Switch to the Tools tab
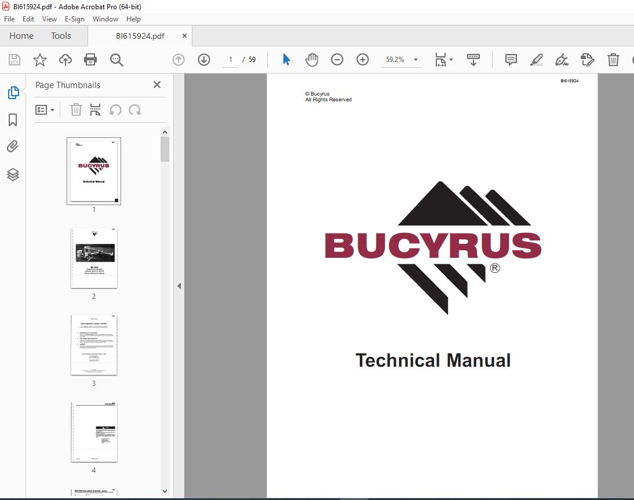Viewport: 634px width, 500px height. click(x=61, y=35)
